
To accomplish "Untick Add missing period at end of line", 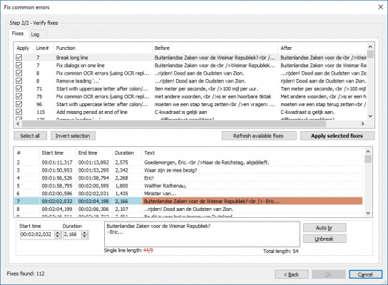I will click(x=19, y=112).
